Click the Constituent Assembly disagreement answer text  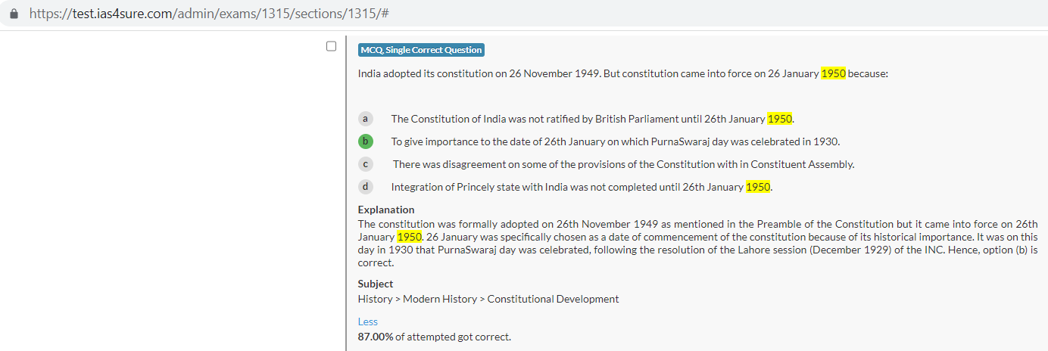[x=622, y=164]
